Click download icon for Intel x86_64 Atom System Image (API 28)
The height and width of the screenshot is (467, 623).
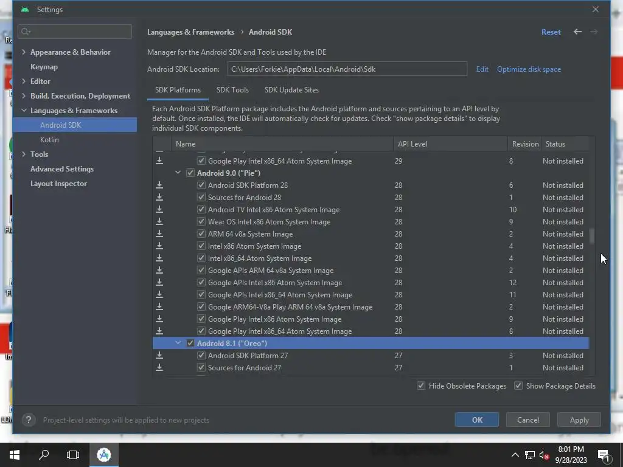click(159, 258)
